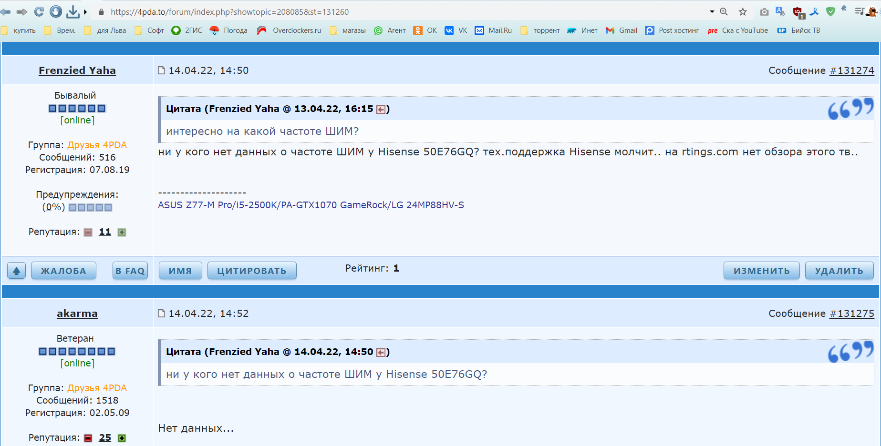Open the магазы bookmark folder
The height and width of the screenshot is (446, 881).
[348, 30]
